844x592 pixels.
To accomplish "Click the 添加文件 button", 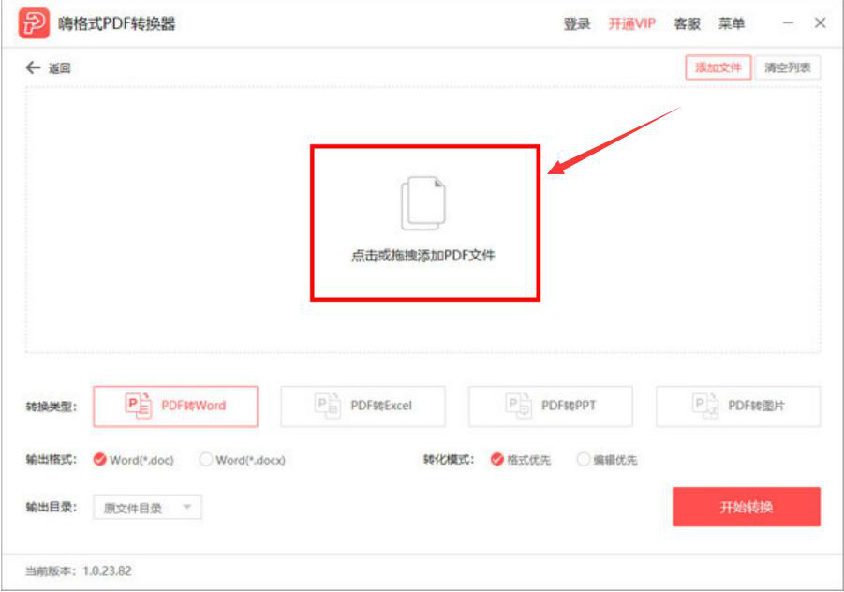I will (718, 67).
